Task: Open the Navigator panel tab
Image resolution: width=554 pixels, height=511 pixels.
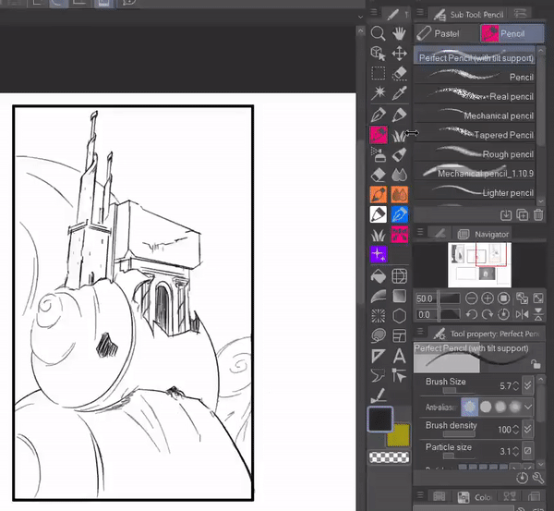Action: coord(490,235)
